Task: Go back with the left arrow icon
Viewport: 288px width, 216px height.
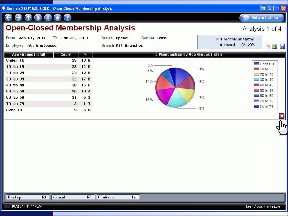Action: coord(8,18)
